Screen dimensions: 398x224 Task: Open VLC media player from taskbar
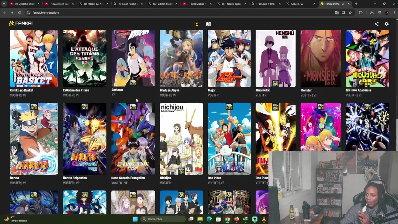point(264,219)
